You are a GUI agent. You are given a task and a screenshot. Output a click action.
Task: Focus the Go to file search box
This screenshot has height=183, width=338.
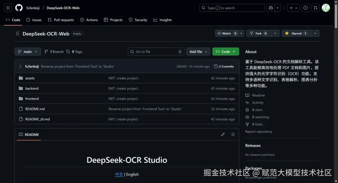(156, 52)
